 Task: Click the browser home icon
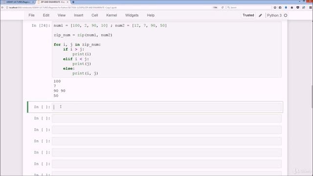tap(292, 7)
